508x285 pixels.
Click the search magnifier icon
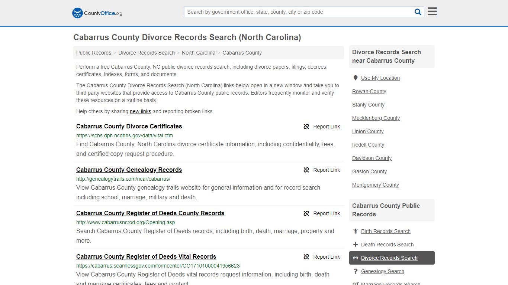[x=418, y=12]
